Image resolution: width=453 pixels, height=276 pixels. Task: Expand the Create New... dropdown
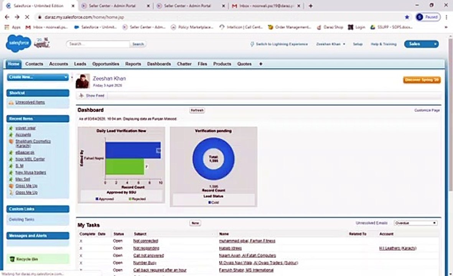pyautogui.click(x=38, y=77)
